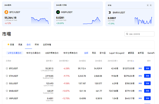Click INSP/USDT pair name in card

tap(67, 12)
